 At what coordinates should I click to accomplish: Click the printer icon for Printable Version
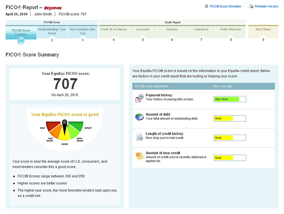[251, 6]
